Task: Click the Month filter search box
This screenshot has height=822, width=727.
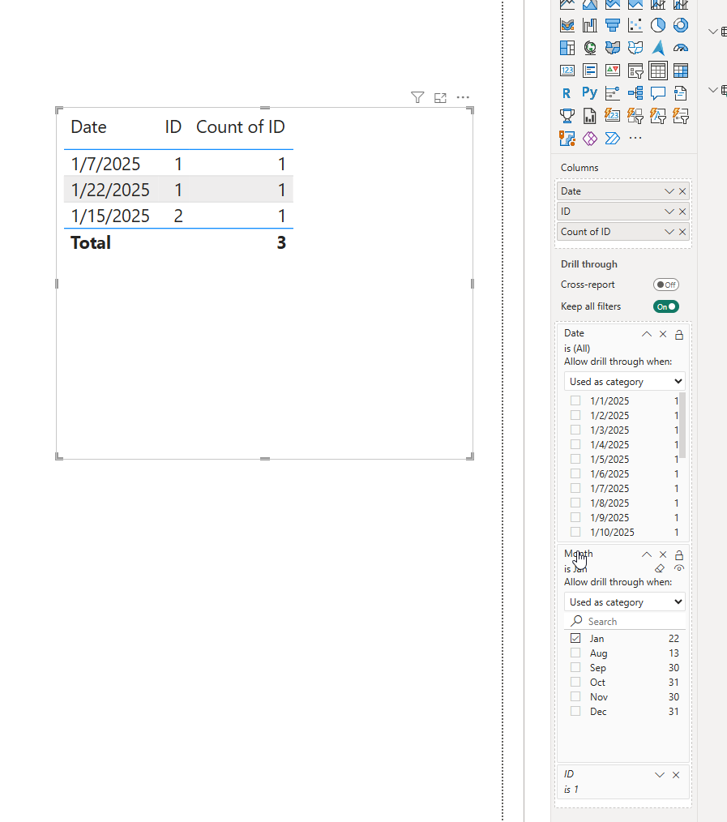Action: (624, 621)
